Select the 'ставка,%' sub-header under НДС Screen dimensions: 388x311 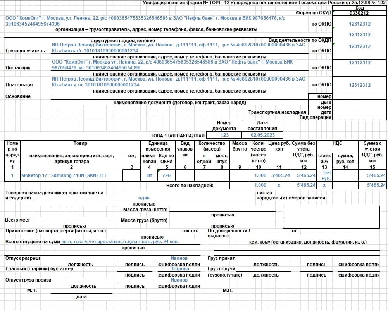click(324, 158)
